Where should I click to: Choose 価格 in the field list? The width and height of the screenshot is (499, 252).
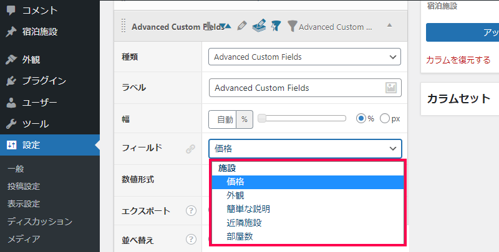[x=308, y=182]
